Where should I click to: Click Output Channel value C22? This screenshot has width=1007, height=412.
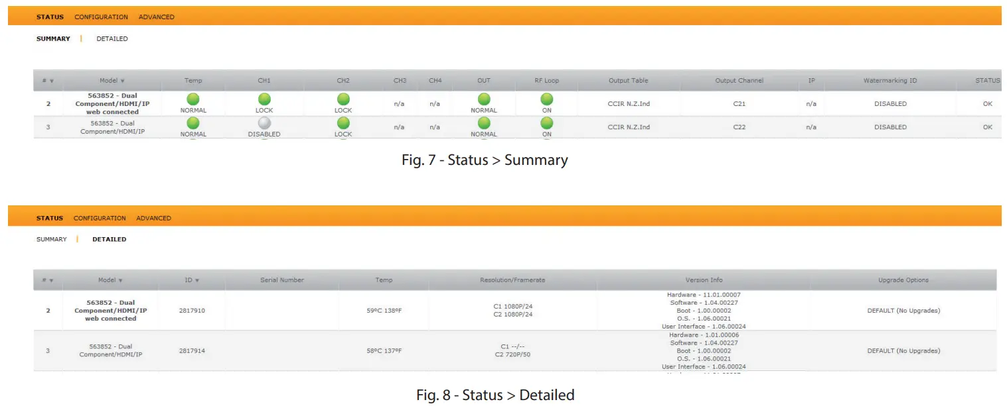point(739,127)
